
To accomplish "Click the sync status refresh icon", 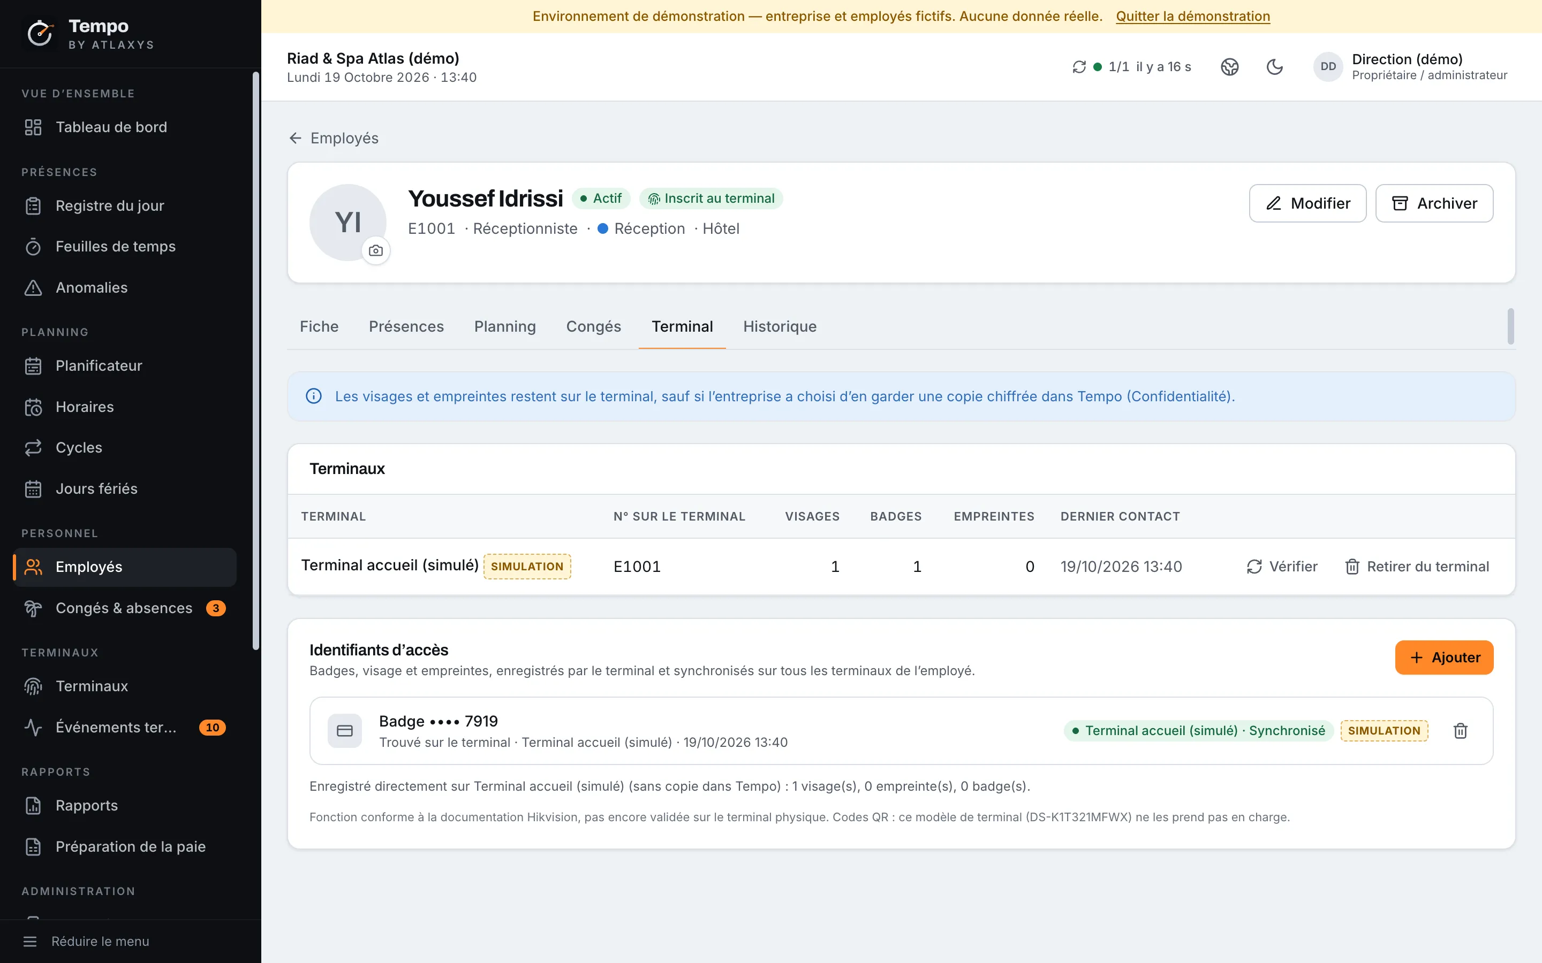I will (x=1079, y=67).
